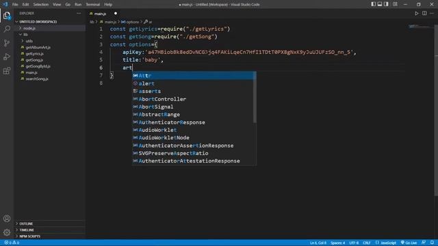Open the Search view in activity bar
The width and height of the screenshot is (438, 246).
[x=7, y=29]
